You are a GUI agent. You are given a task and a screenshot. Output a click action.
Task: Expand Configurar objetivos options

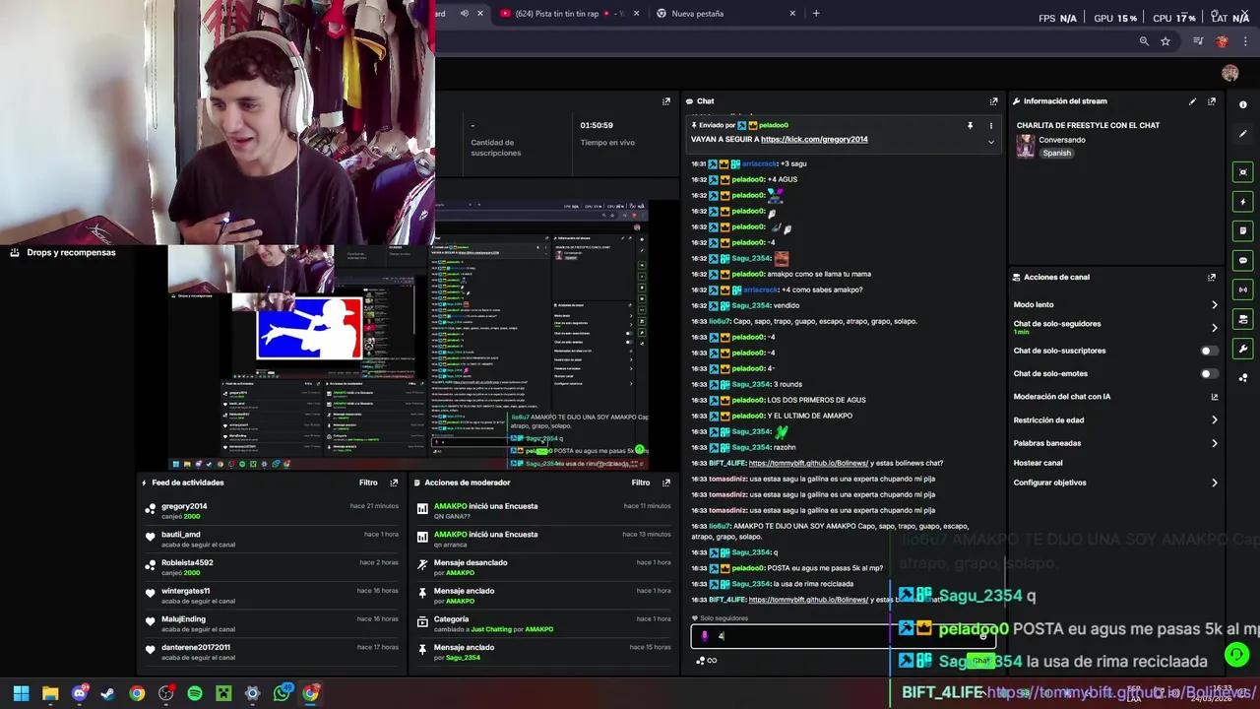coord(1214,483)
